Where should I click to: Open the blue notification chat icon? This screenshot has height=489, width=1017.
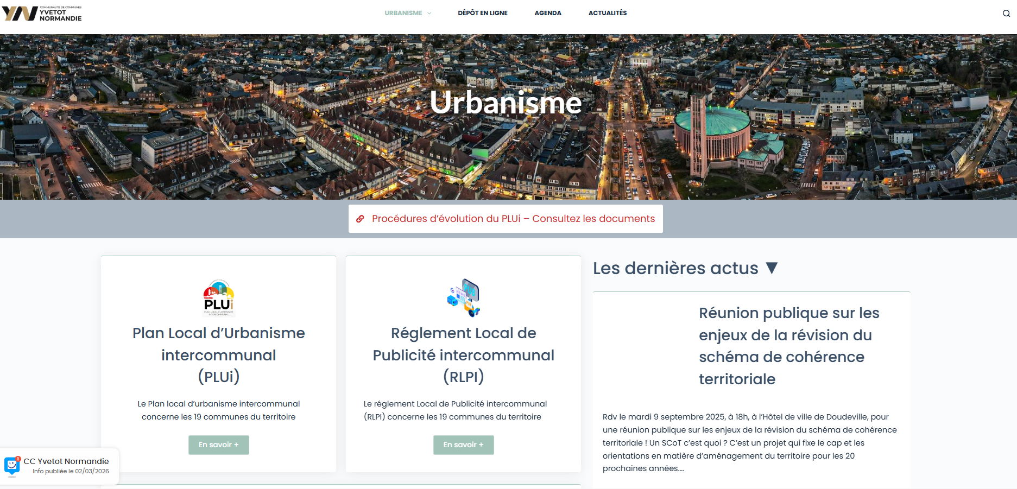tap(12, 466)
